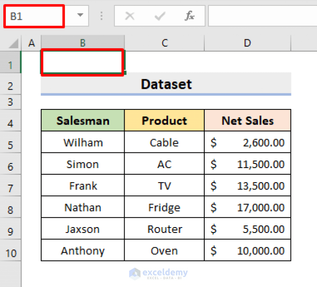Viewport: 317px width, 287px height.
Task: Click the Select All corner triangle
Action: coord(14,43)
